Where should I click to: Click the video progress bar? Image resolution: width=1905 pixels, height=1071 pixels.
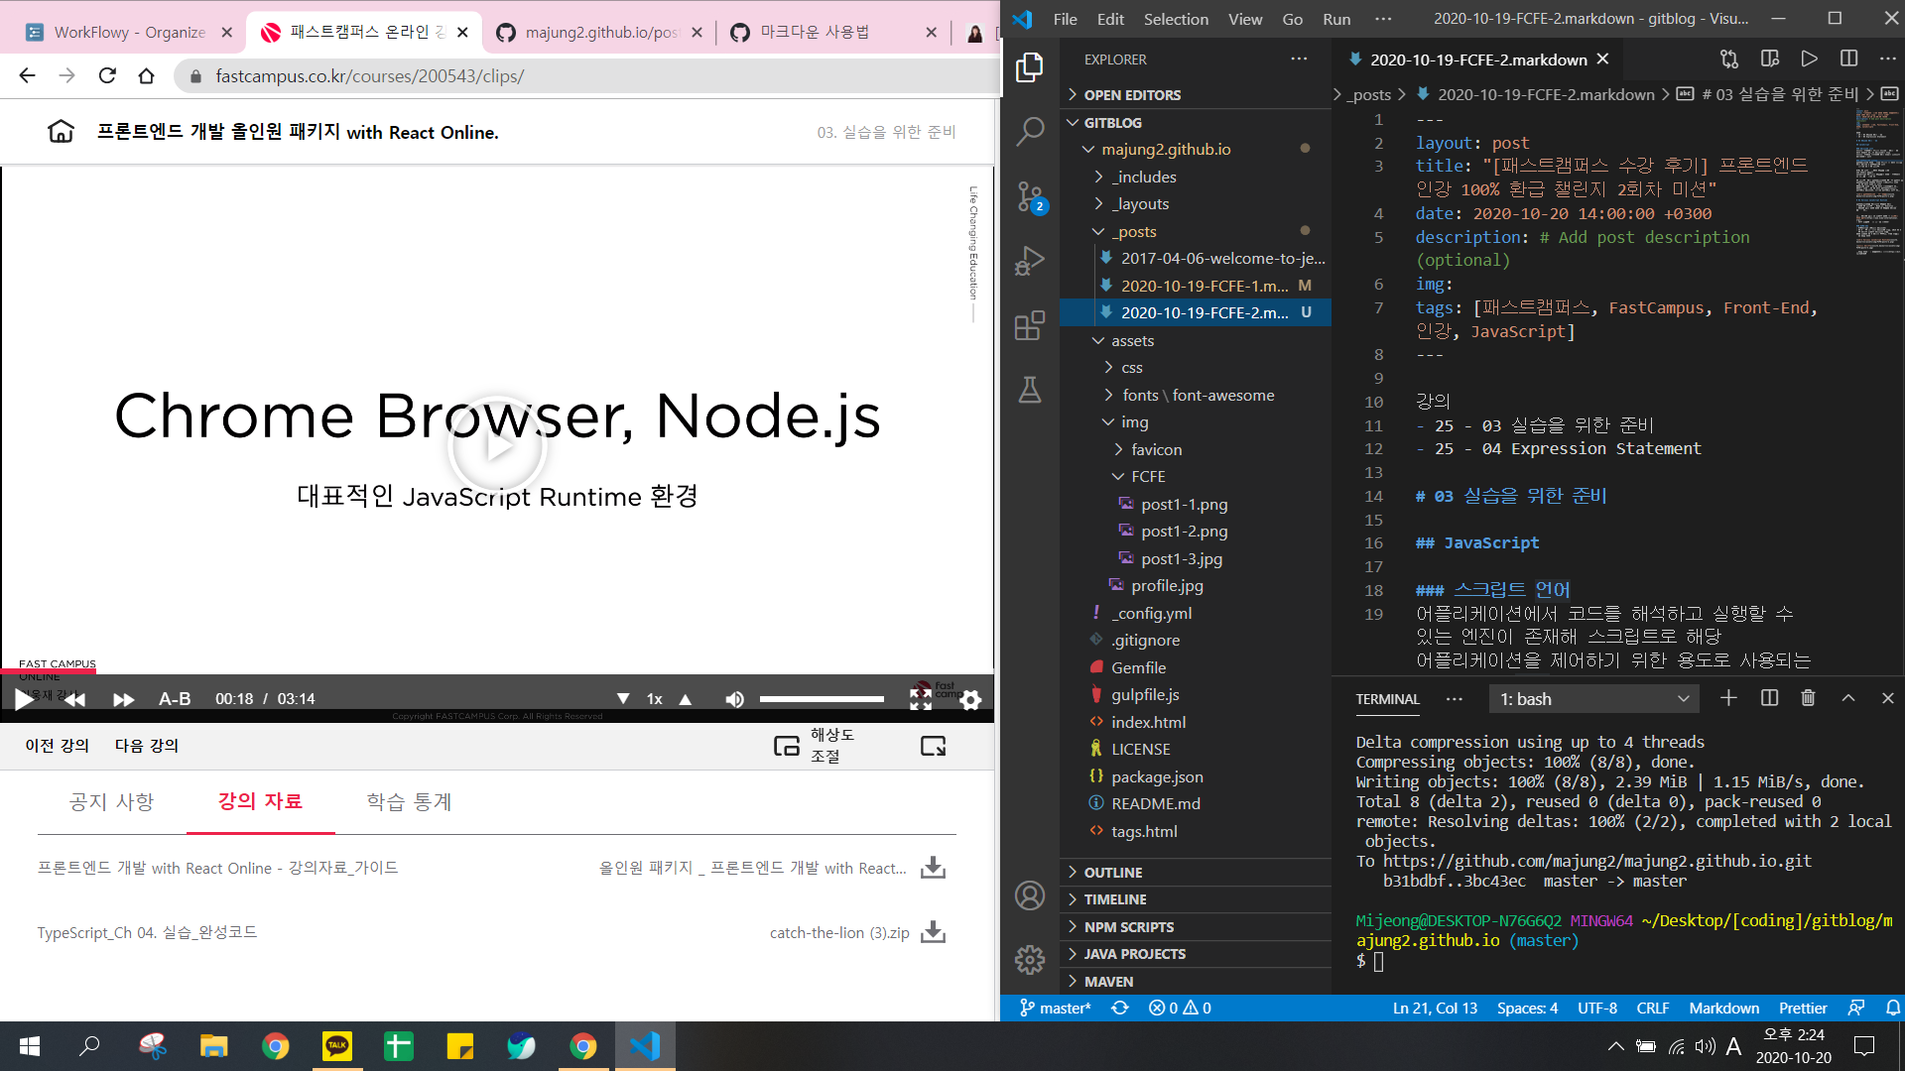tap(496, 672)
